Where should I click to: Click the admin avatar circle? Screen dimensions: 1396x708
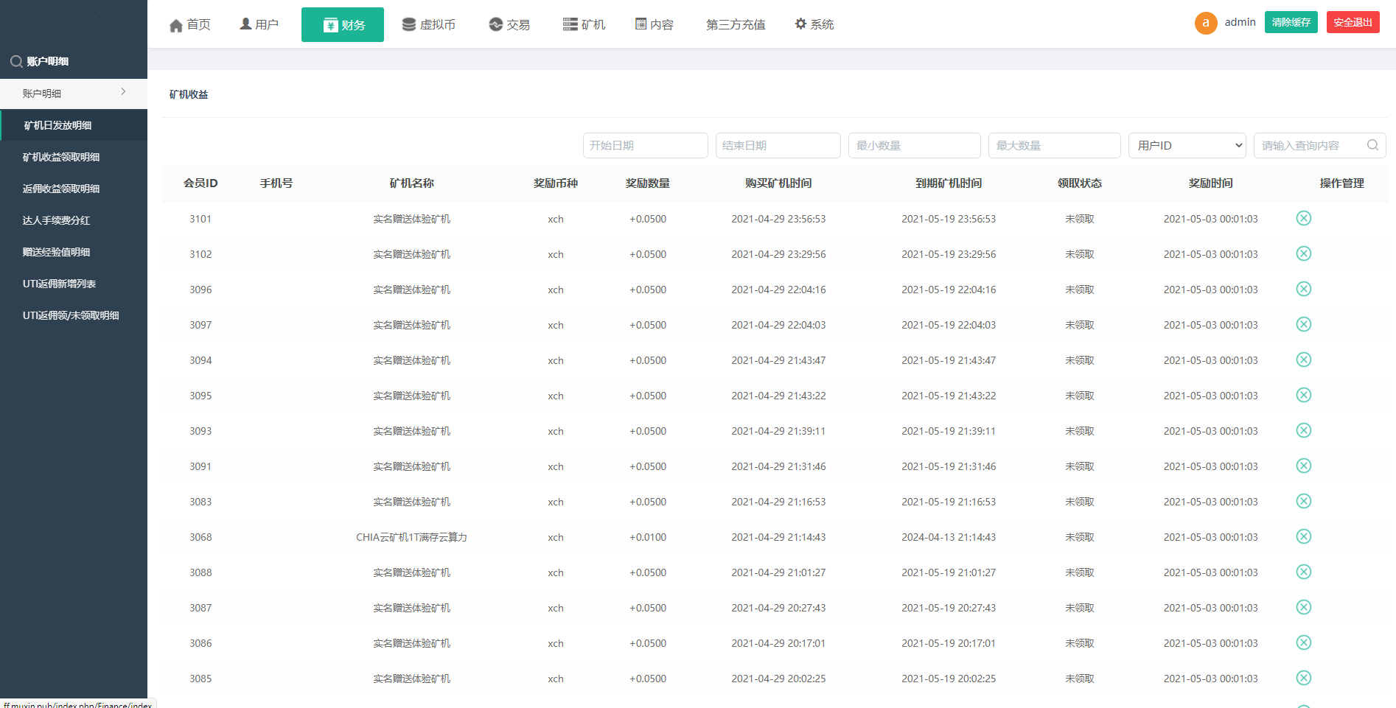pyautogui.click(x=1205, y=23)
